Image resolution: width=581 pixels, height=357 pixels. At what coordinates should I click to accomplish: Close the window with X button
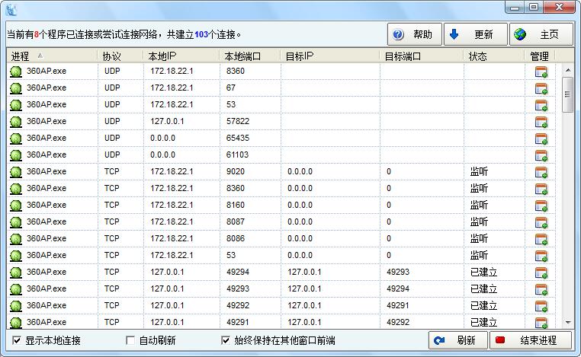(x=560, y=8)
